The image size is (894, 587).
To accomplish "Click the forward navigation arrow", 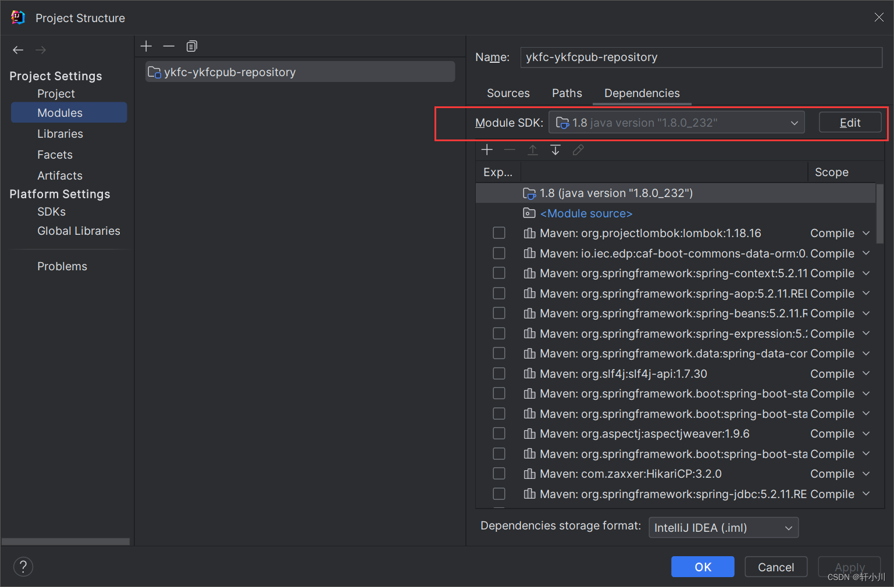I will click(x=41, y=50).
